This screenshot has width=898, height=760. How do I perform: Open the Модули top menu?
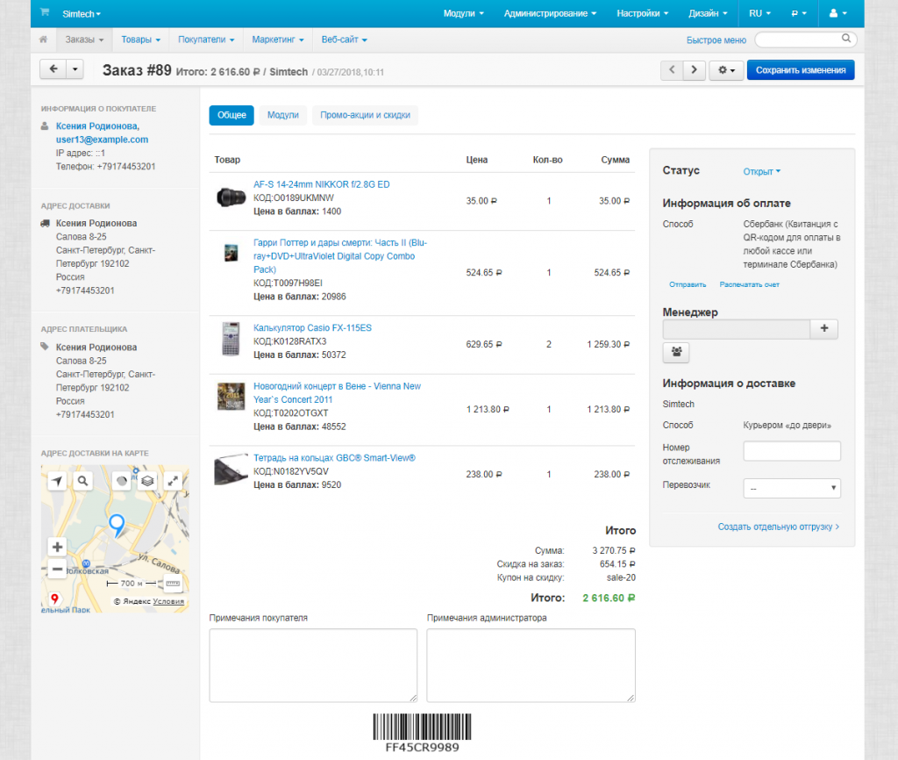click(x=463, y=13)
